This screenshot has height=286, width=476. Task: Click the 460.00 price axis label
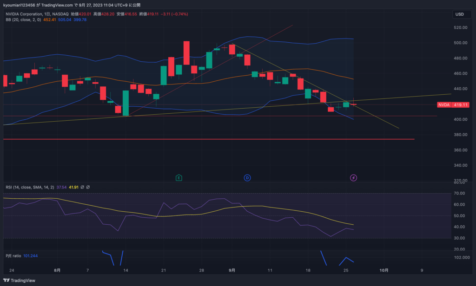[461, 73]
